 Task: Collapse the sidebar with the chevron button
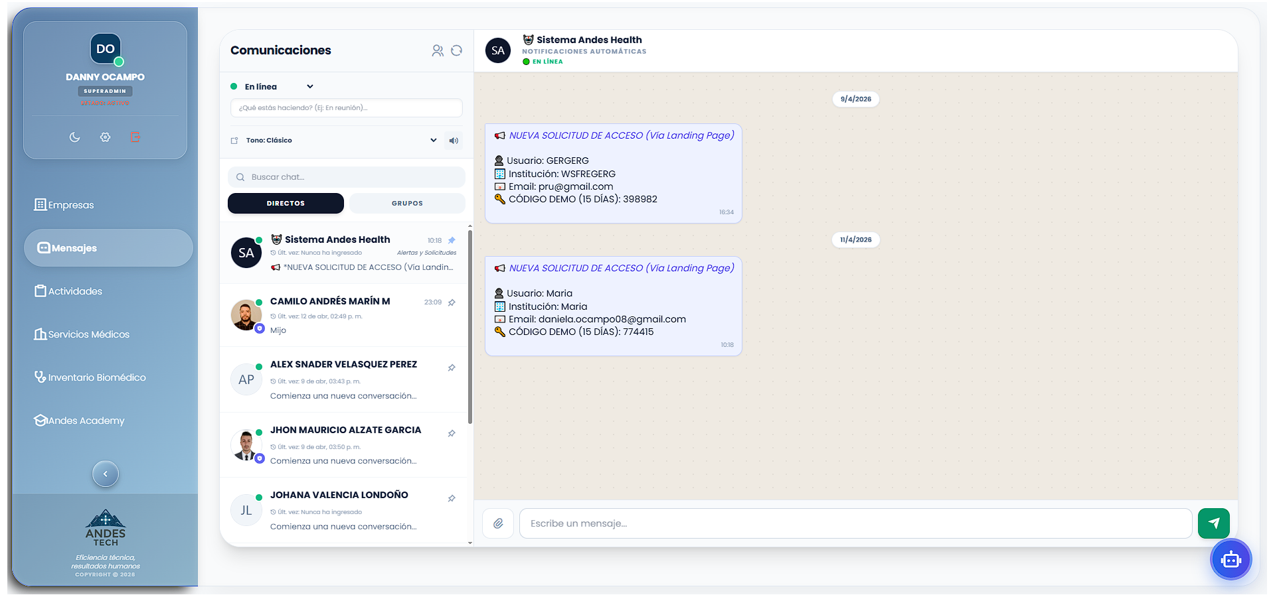105,474
